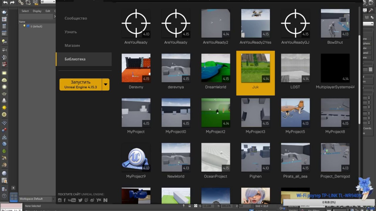Select the MyProject9 project thumbnail
The width and height of the screenshot is (376, 211).
coord(136,157)
